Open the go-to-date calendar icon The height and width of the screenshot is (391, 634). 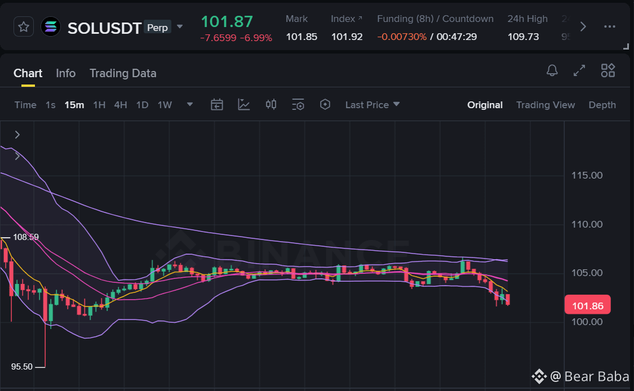tap(217, 105)
